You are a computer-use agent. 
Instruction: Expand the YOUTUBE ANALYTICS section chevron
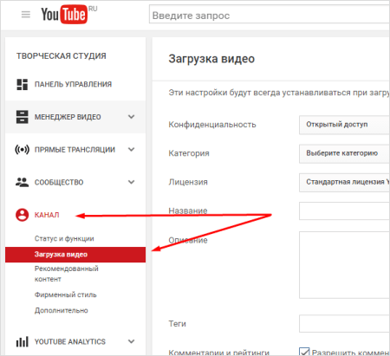coord(132,341)
